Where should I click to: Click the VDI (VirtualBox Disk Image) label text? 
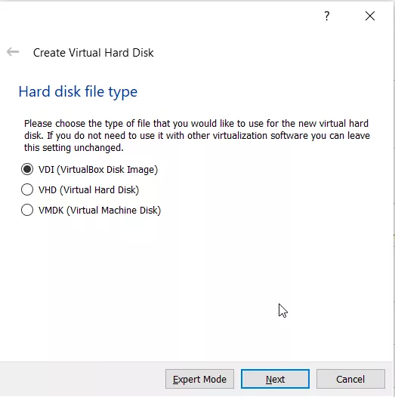(98, 169)
